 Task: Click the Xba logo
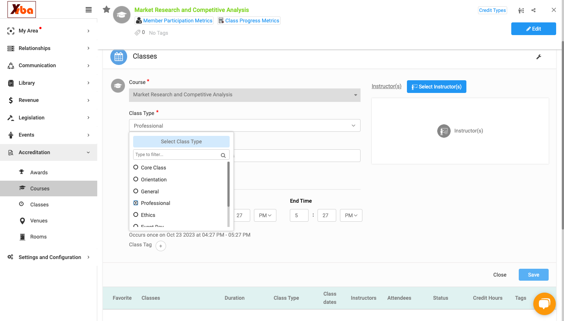pos(22,9)
